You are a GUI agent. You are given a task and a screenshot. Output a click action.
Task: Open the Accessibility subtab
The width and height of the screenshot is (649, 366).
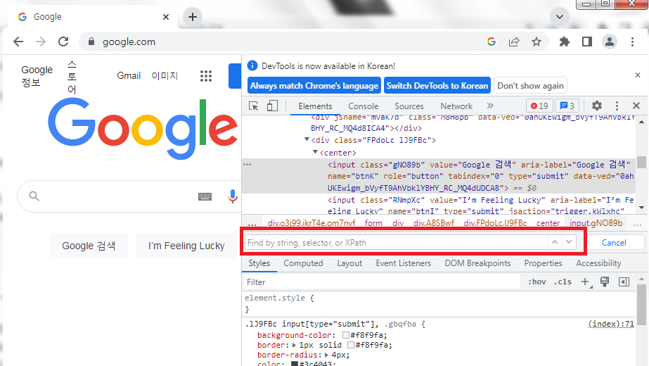tap(598, 263)
